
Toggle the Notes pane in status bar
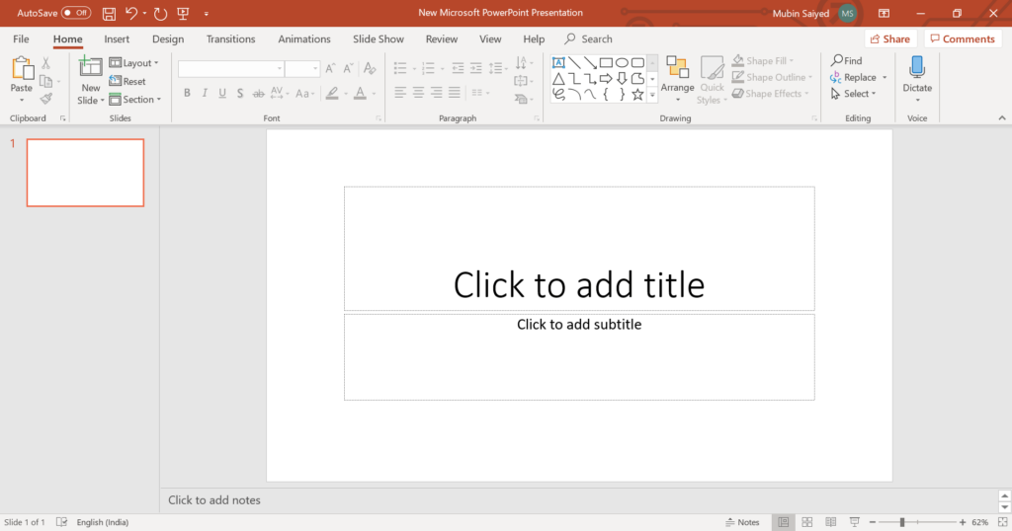coord(742,522)
